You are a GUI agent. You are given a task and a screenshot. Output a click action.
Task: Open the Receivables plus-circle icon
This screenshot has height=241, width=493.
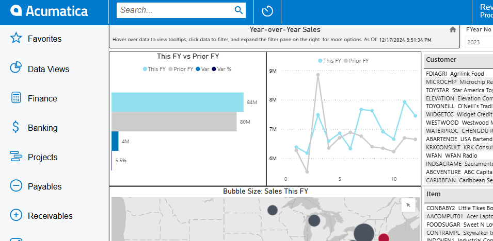coord(16,216)
